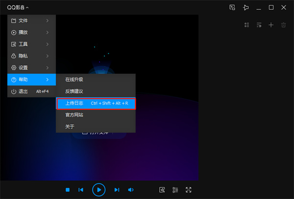This screenshot has width=294, height=199.
Task: Close the QQ影音 window
Action: (284, 7)
